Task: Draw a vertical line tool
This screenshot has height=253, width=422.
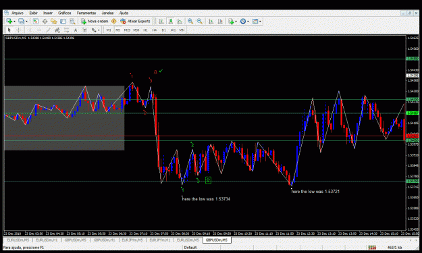Action: tap(30, 30)
